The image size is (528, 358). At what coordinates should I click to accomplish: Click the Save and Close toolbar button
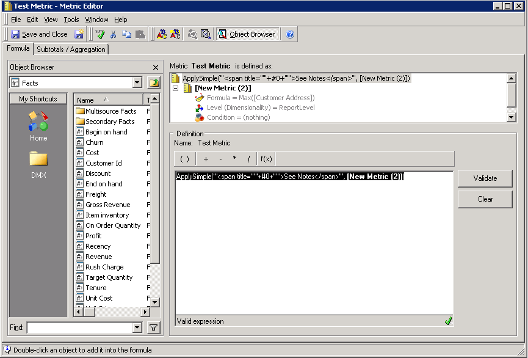[x=39, y=34]
